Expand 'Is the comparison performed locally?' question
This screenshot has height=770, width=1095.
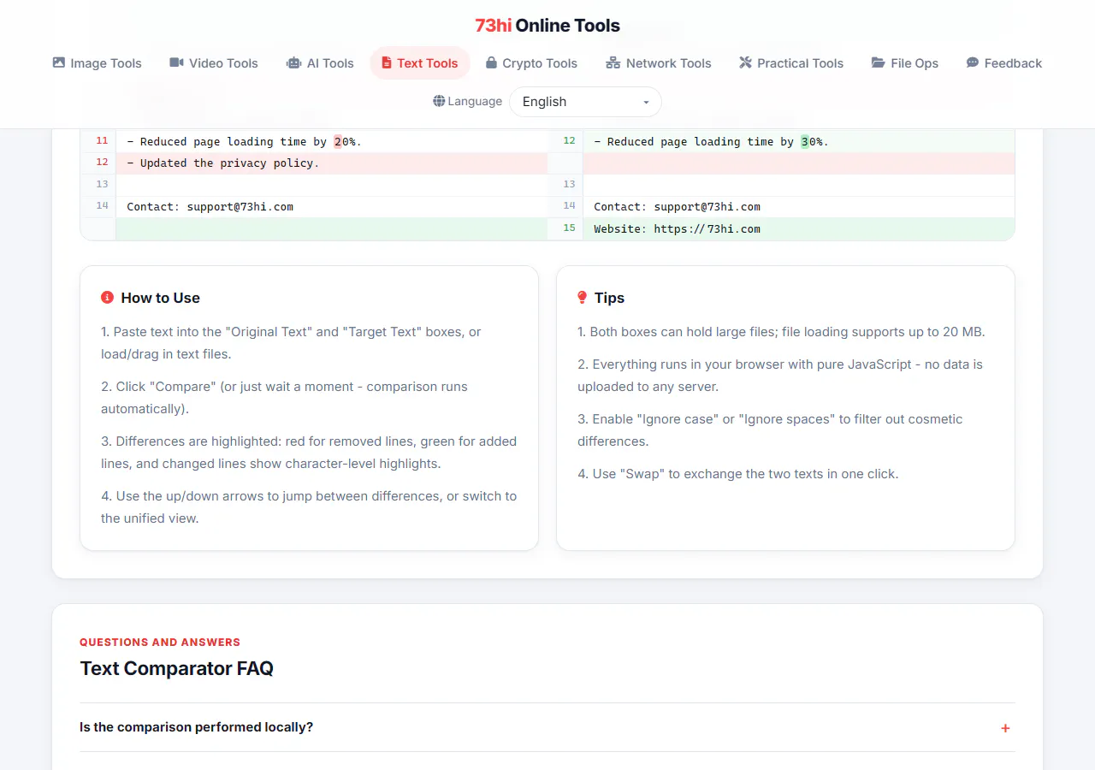(x=547, y=727)
